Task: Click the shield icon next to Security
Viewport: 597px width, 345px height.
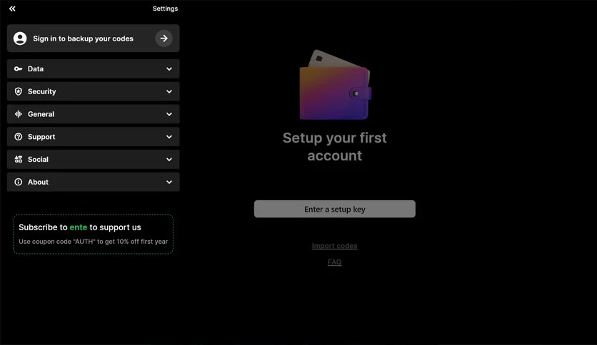Action: point(19,91)
